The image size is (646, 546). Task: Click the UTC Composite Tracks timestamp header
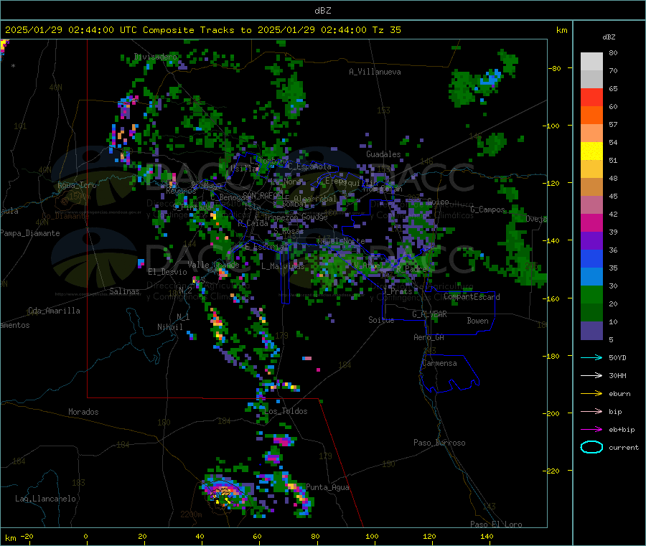tap(202, 30)
